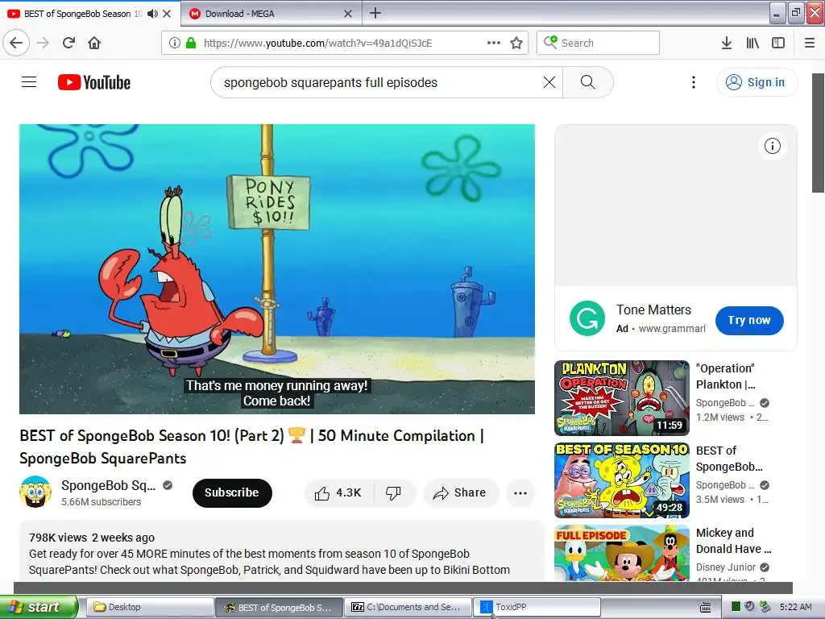This screenshot has width=825, height=619.
Task: Click the browser forward arrow
Action: (44, 43)
